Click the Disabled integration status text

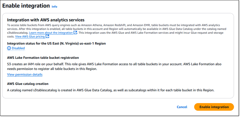tap(18, 48)
